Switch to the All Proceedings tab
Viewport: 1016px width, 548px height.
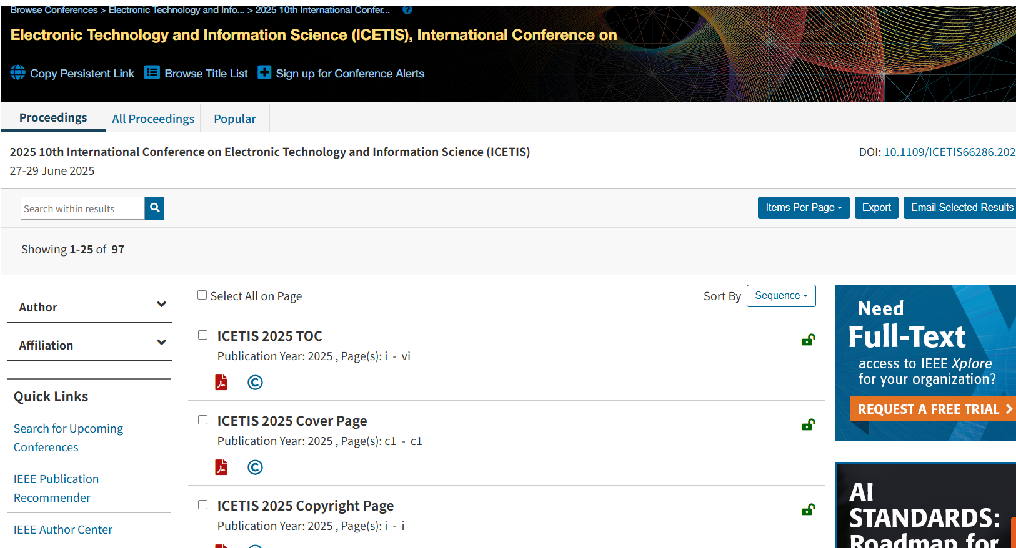[x=153, y=119]
